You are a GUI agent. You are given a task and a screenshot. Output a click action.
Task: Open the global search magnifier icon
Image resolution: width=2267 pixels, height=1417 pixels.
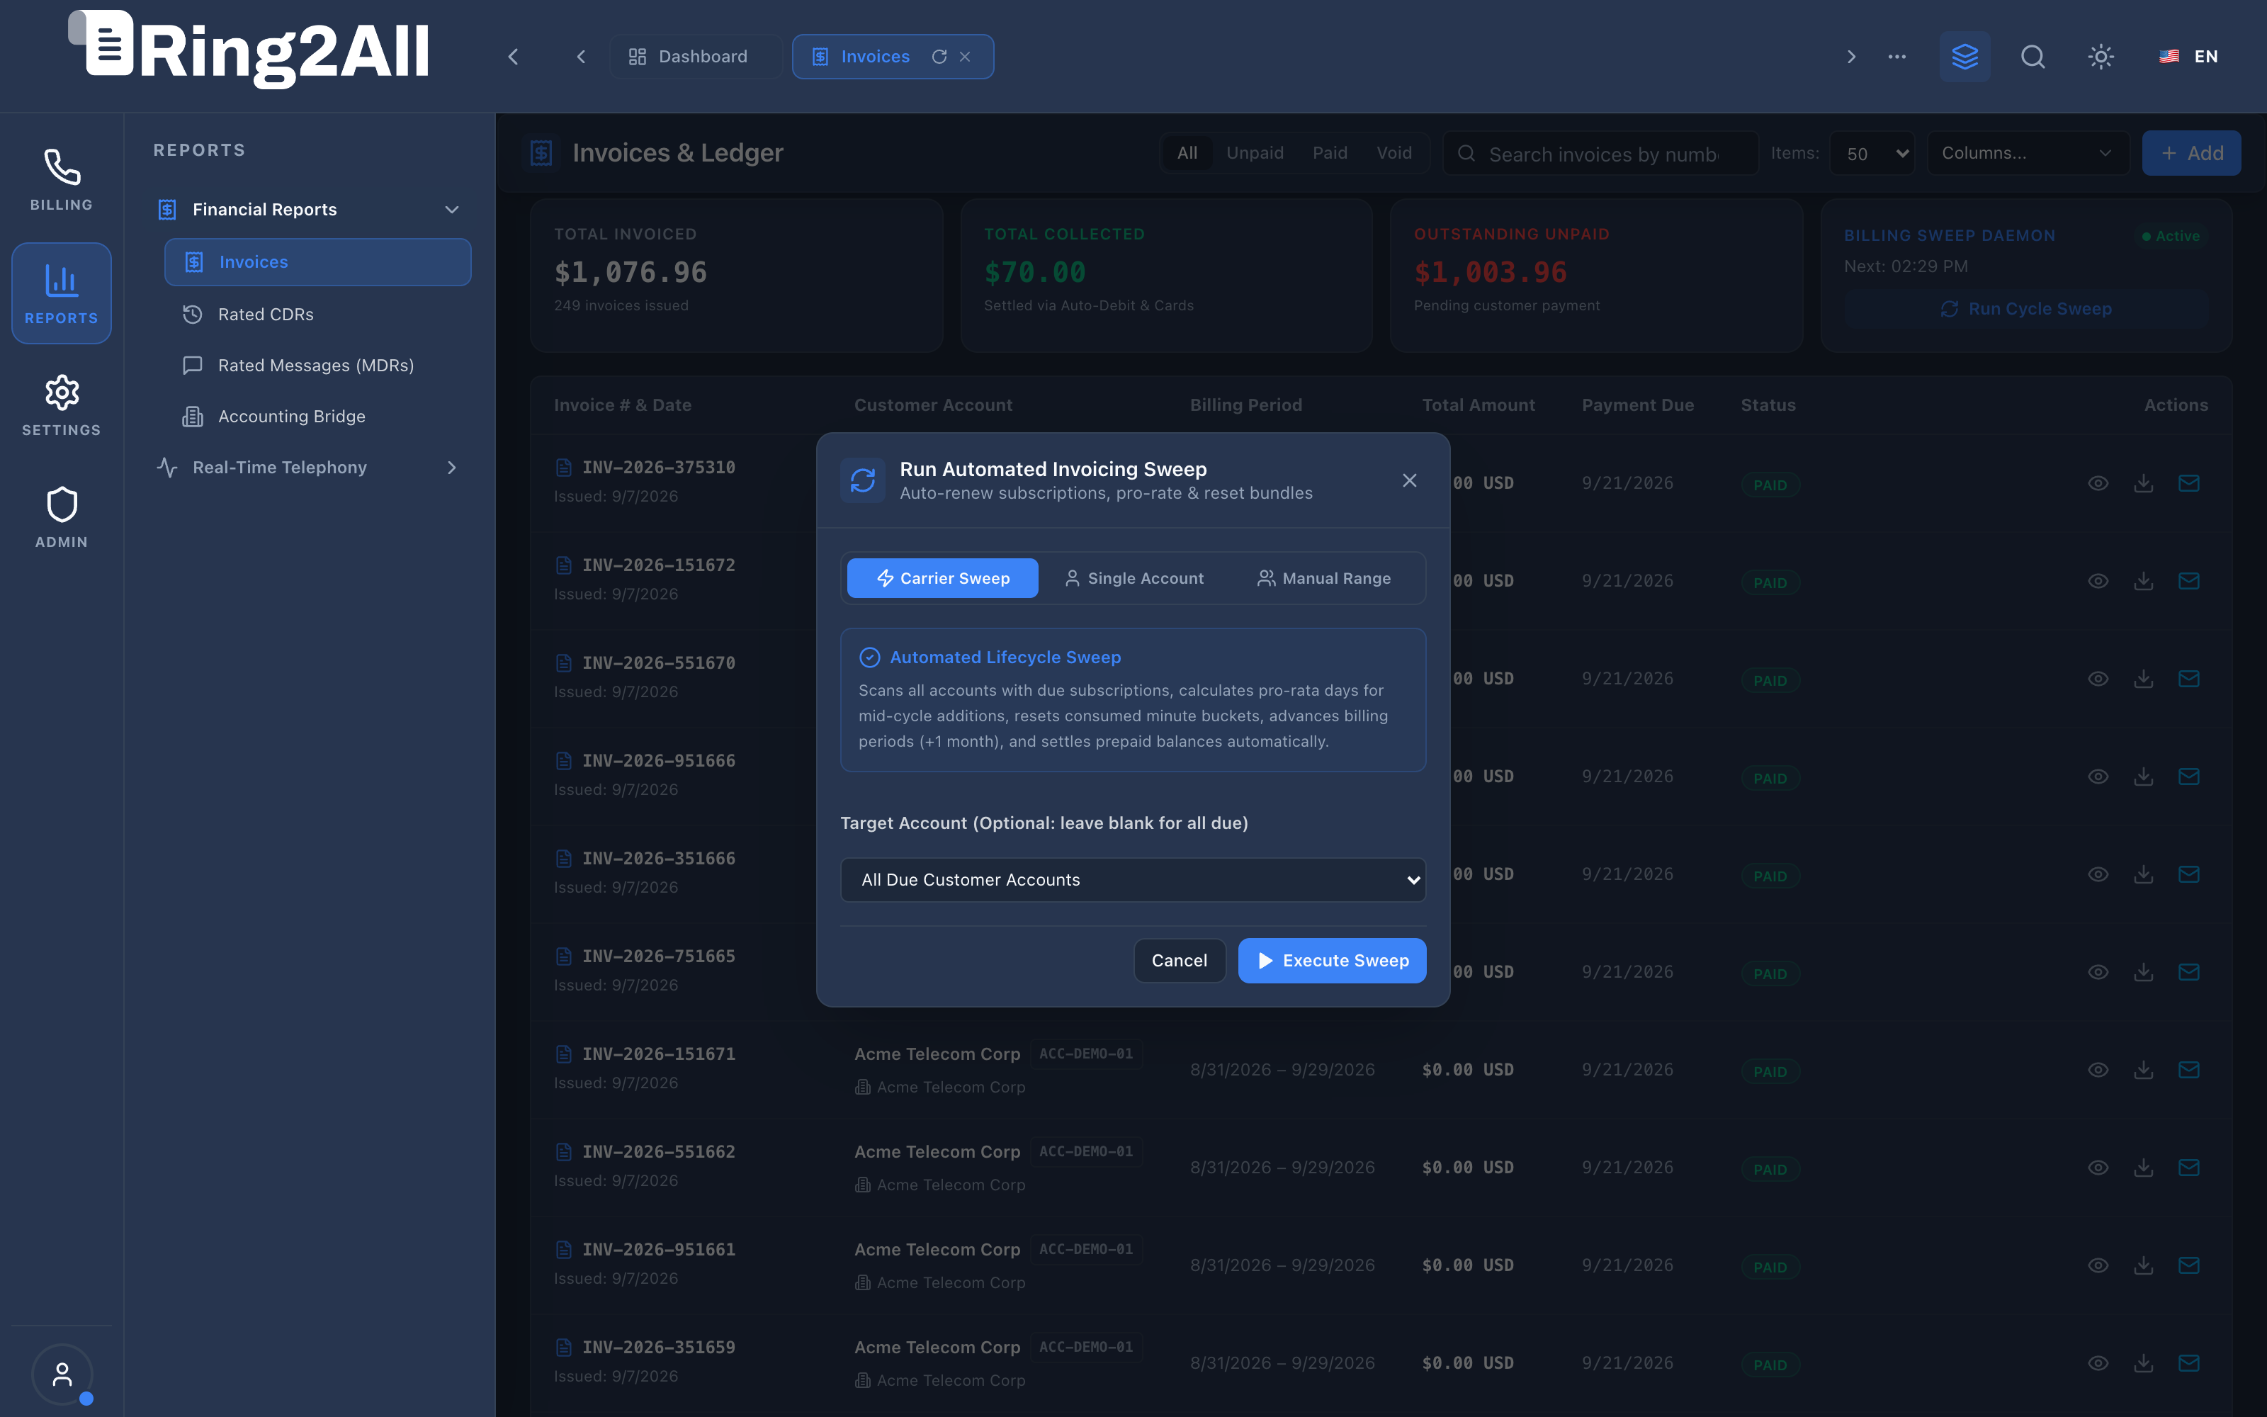[x=2033, y=56]
